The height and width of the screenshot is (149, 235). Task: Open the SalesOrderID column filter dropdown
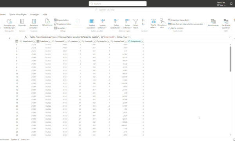[35, 41]
